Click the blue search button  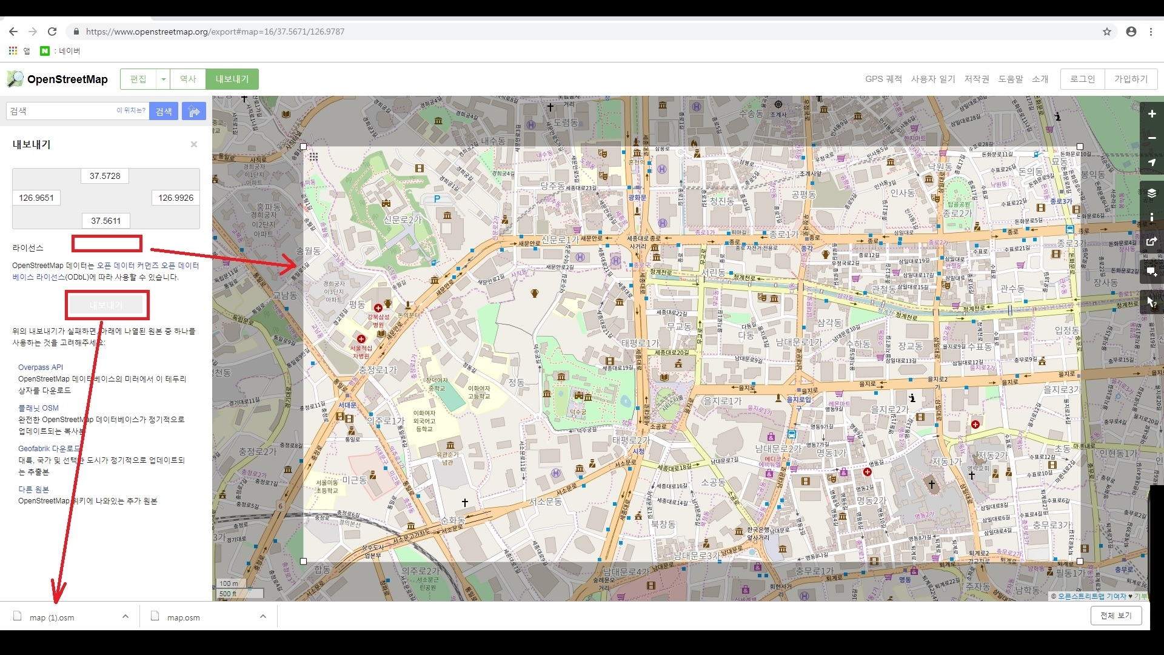[x=164, y=111]
